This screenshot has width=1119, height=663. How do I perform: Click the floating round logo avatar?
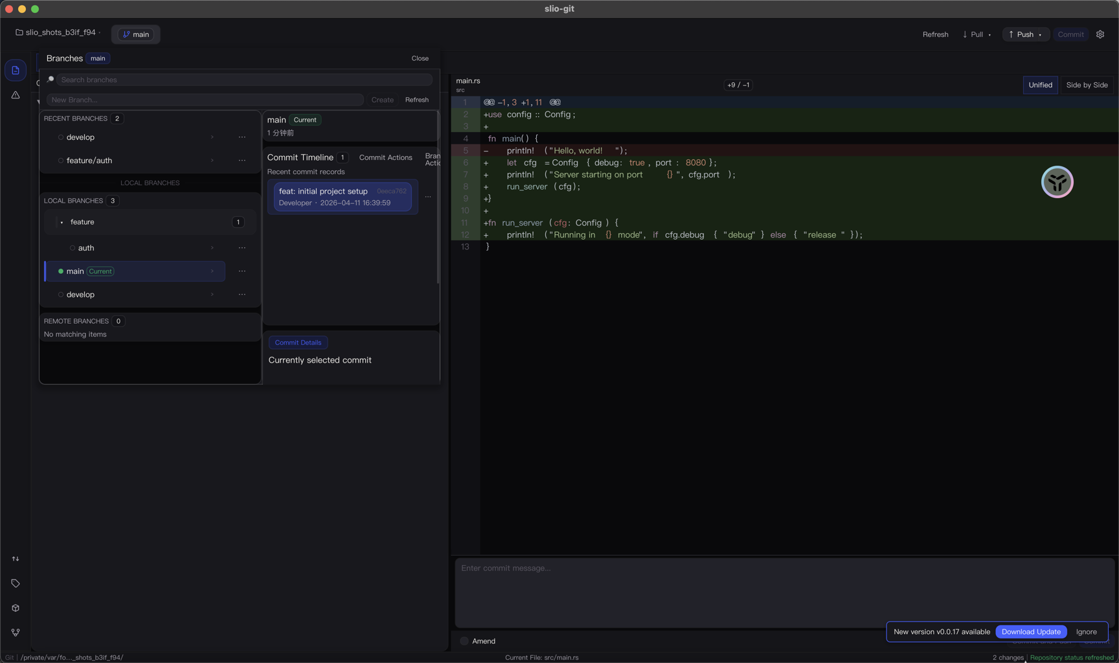tap(1057, 182)
